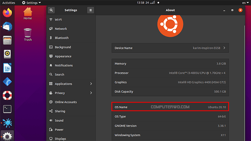Select the Wi-Fi icon in sidebar
The width and height of the screenshot is (251, 141).
[x=51, y=20]
